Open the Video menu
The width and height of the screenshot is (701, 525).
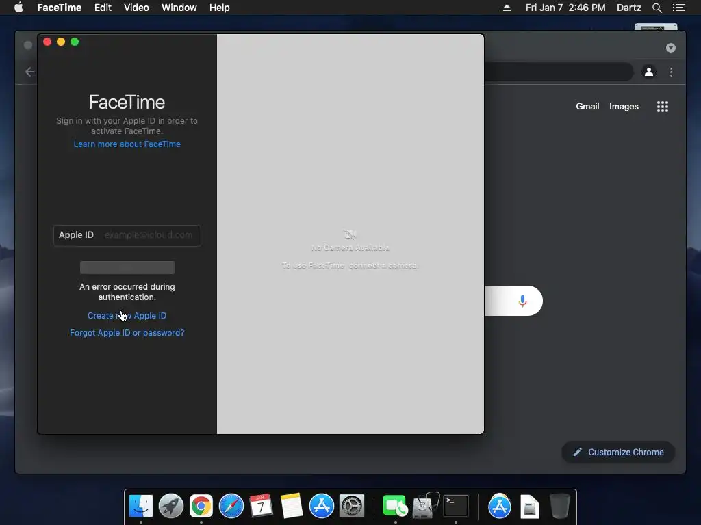(x=136, y=8)
